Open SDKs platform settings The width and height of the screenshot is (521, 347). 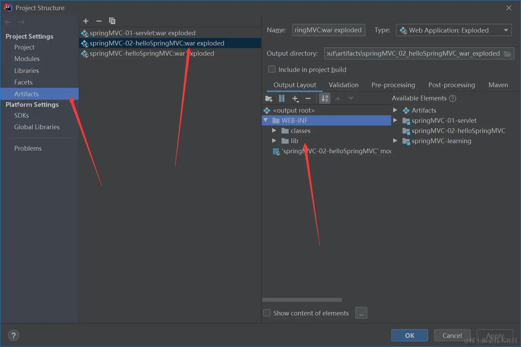tap(21, 116)
